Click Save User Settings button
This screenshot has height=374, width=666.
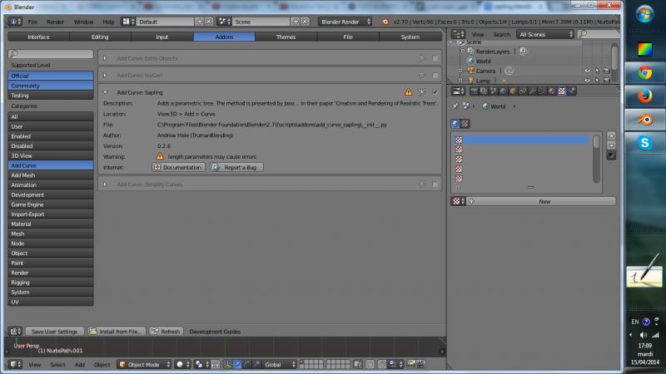[x=54, y=332]
